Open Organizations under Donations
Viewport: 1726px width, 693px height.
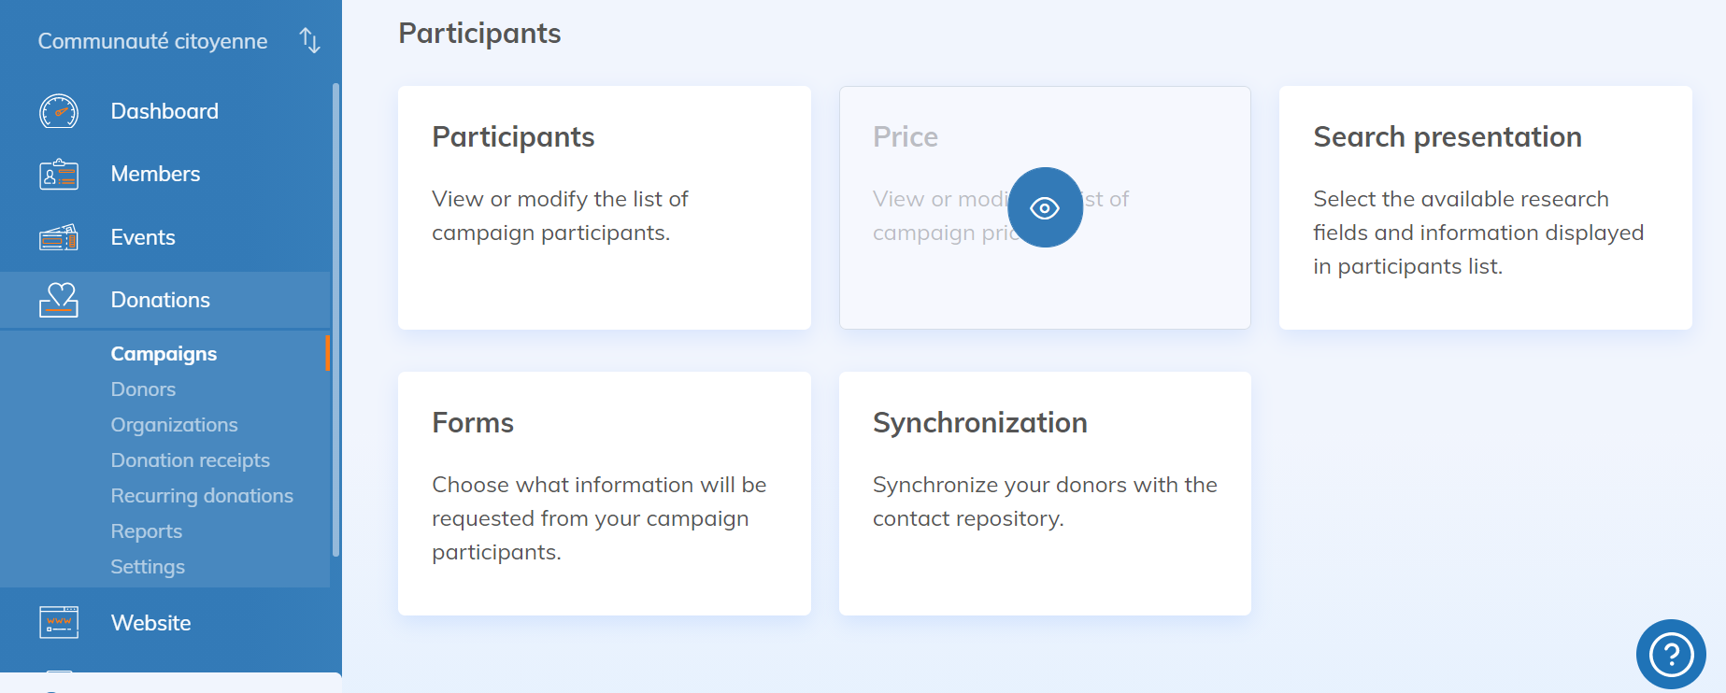[x=174, y=425]
